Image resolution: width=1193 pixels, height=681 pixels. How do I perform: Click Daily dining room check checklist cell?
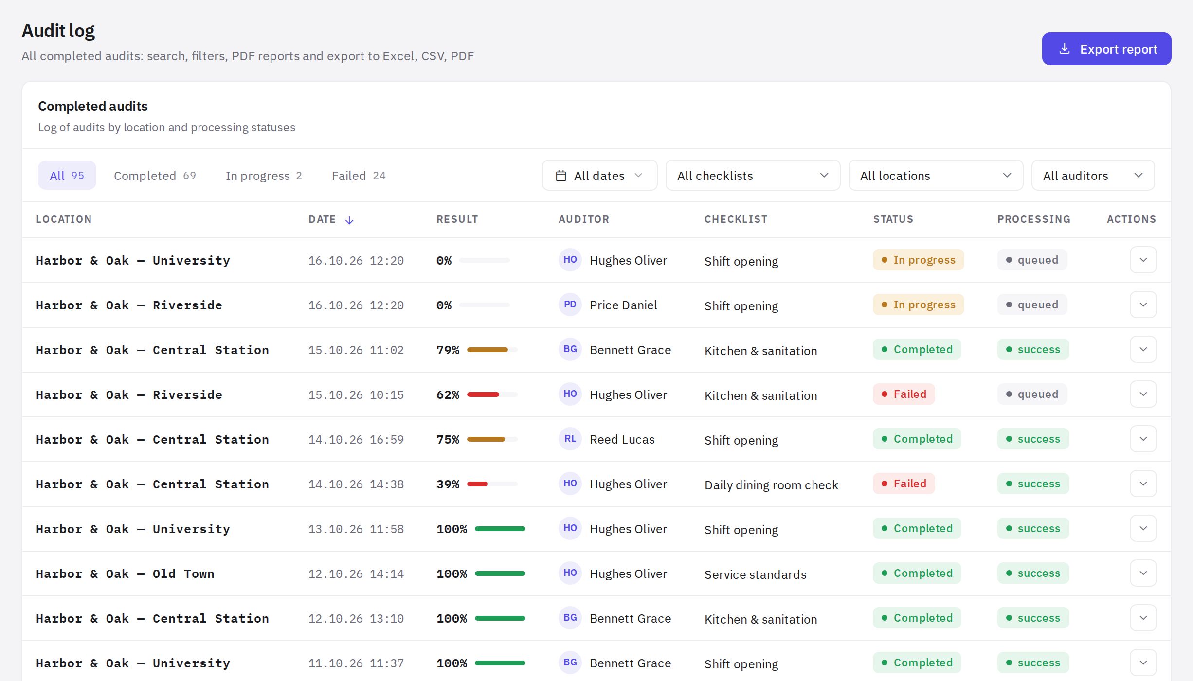point(771,484)
